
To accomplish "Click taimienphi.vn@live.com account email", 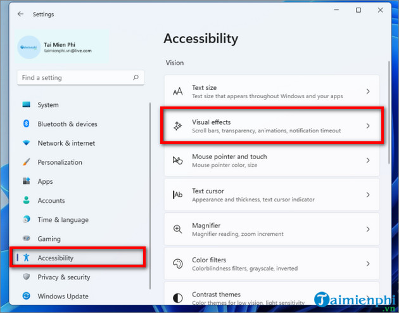I will coord(68,51).
